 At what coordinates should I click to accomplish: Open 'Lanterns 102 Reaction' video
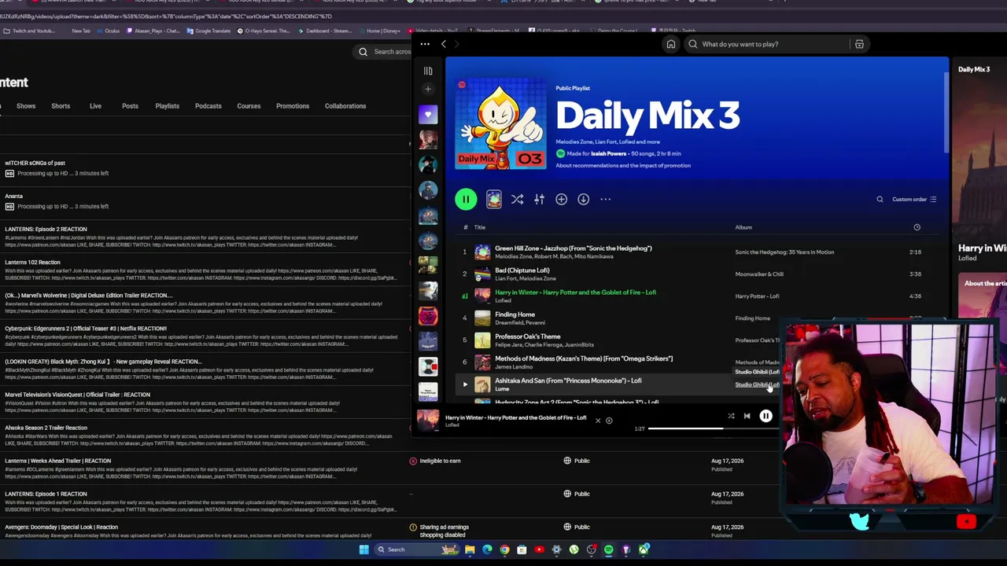(32, 263)
